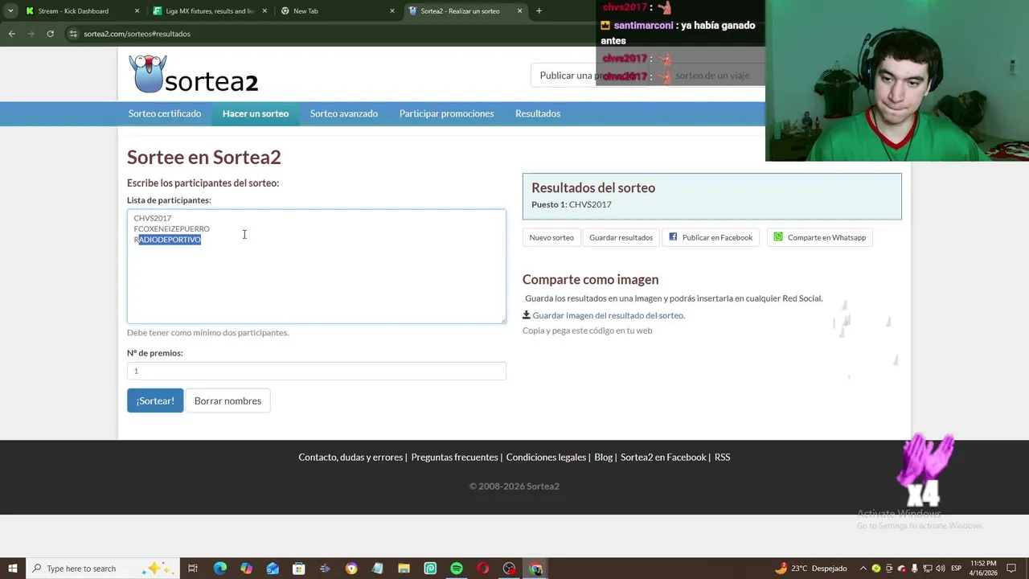The image size is (1029, 579).
Task: Click Guardar resultados button
Action: tap(621, 237)
